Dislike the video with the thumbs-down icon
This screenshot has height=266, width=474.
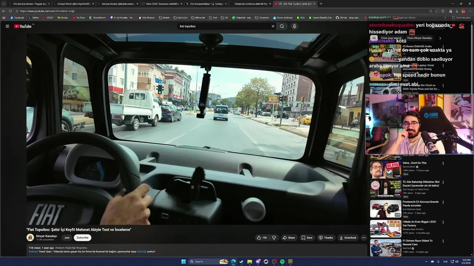point(274,238)
